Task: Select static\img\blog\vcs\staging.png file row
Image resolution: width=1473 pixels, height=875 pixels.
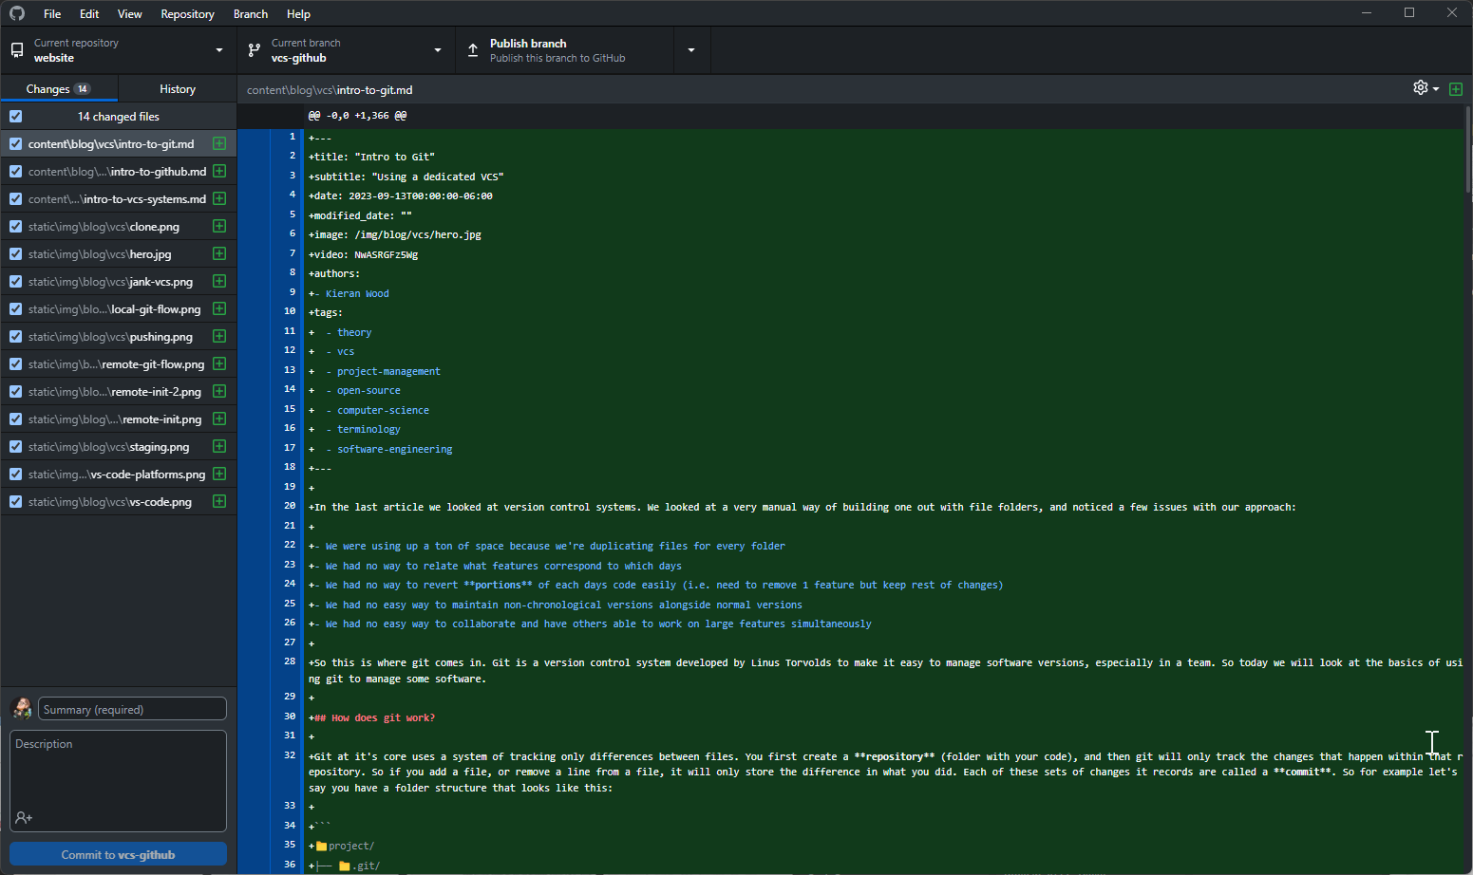Action: pos(118,446)
